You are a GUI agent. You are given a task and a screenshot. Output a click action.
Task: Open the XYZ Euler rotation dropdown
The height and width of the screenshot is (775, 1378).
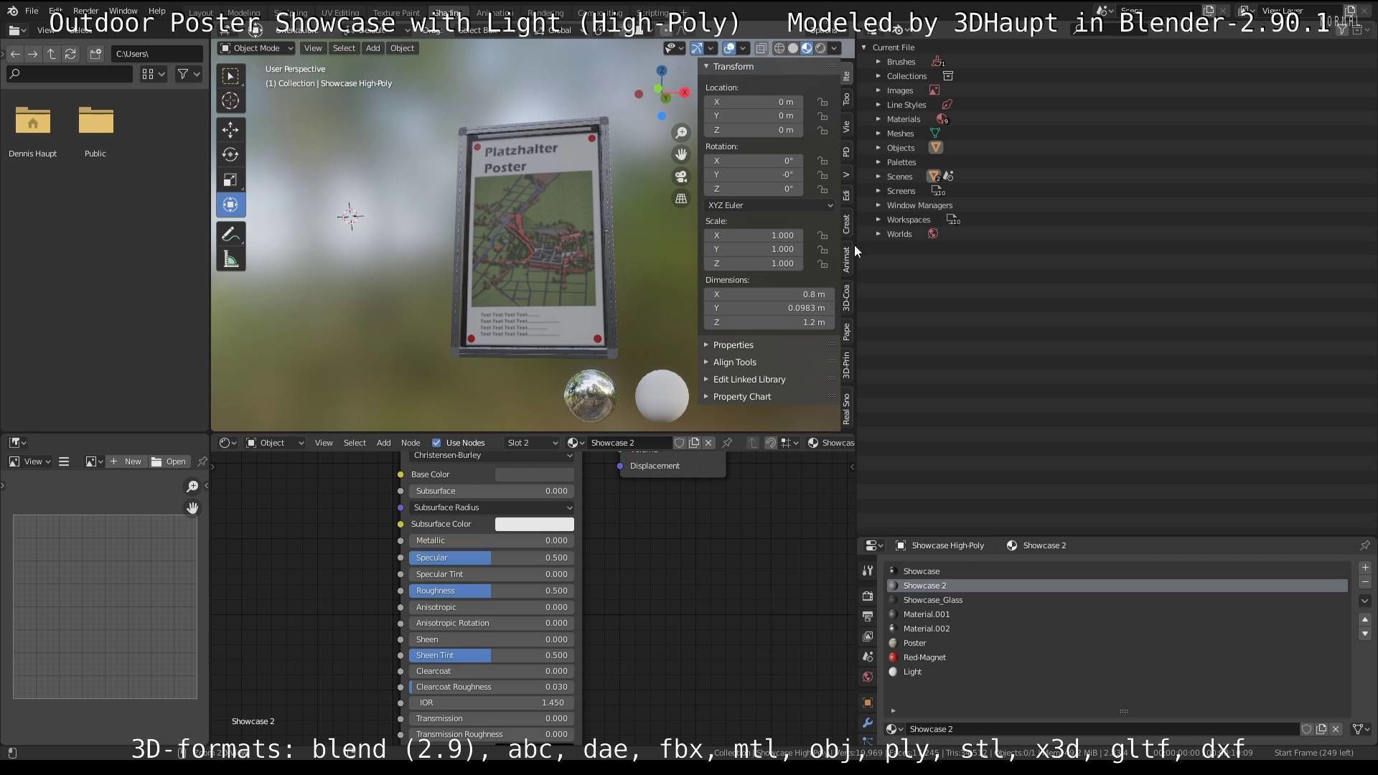pyautogui.click(x=769, y=205)
